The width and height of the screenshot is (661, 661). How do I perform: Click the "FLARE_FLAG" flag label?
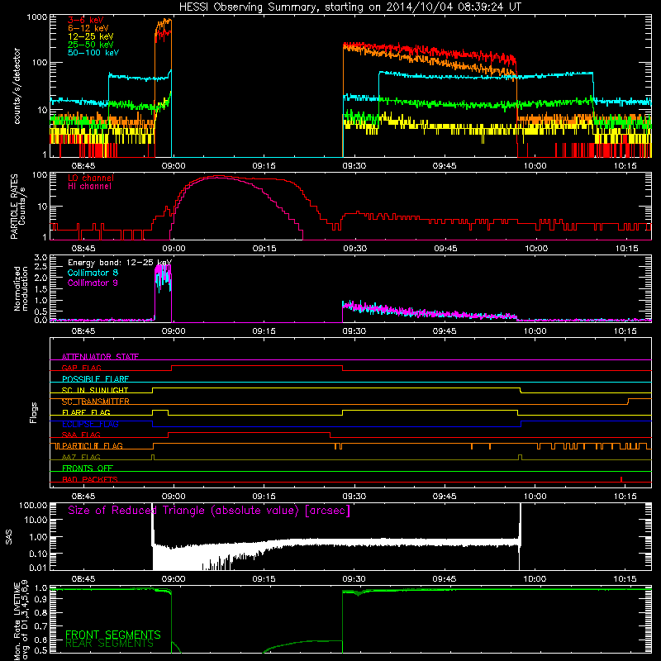pyautogui.click(x=86, y=412)
